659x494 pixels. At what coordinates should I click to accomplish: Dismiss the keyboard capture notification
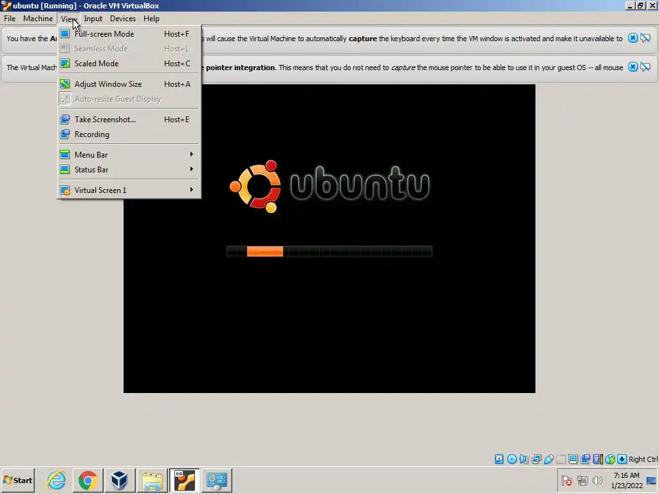tap(633, 38)
